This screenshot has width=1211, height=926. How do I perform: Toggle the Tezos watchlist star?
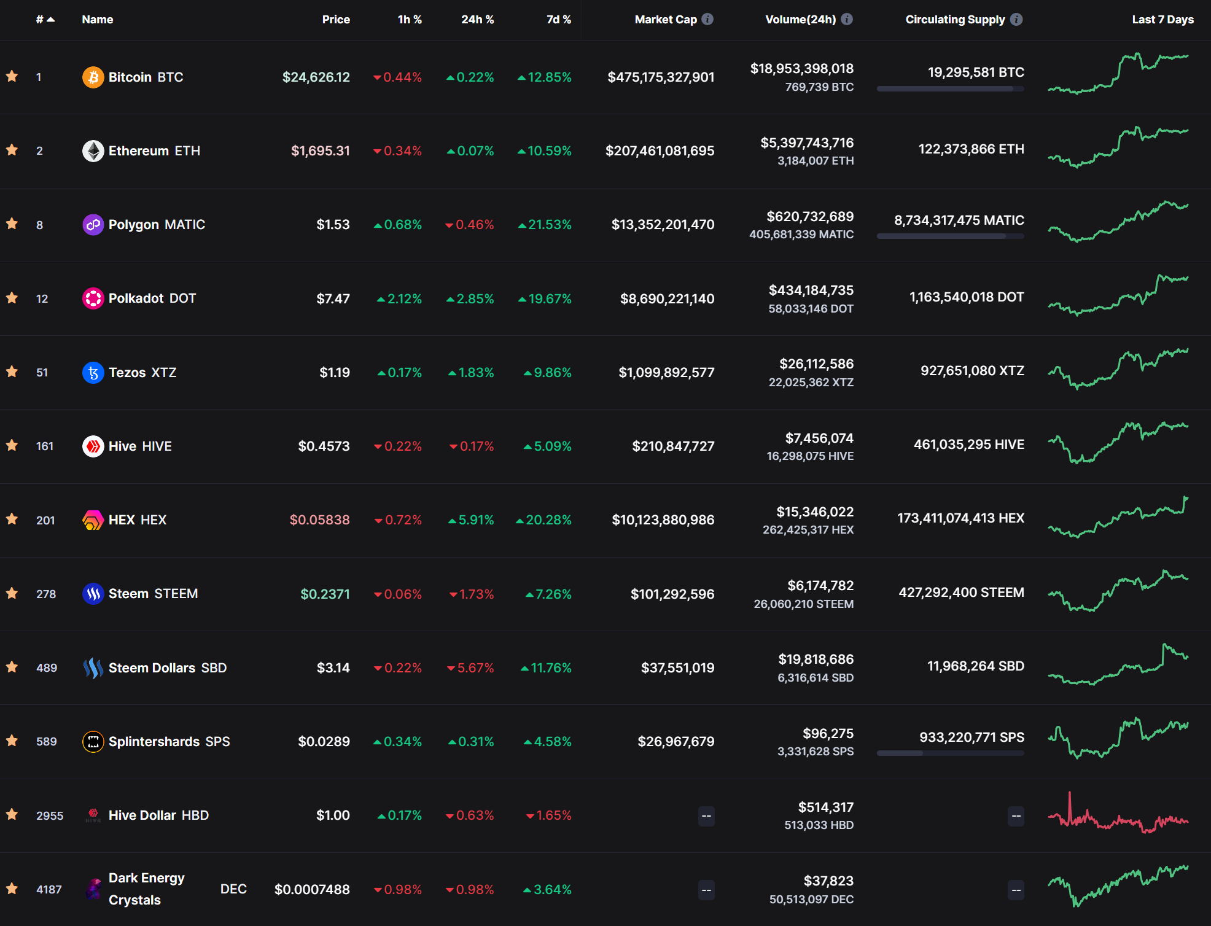[x=12, y=372]
